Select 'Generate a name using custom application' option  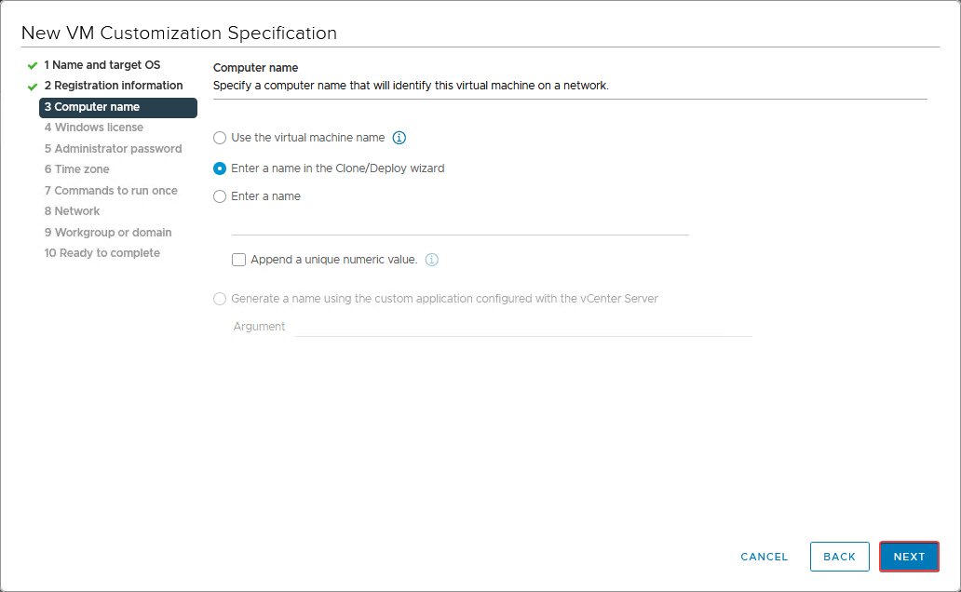click(220, 299)
